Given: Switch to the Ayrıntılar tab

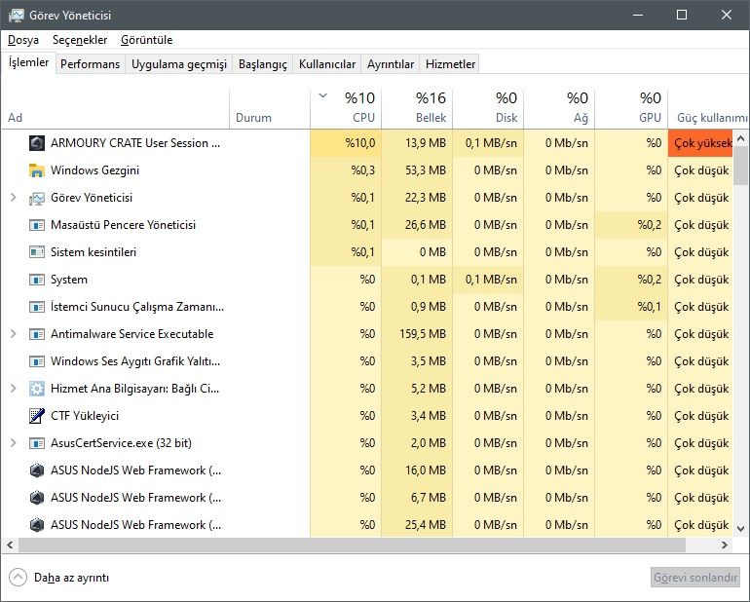Looking at the screenshot, I should (391, 64).
